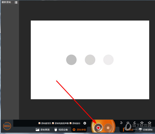
Task: Start recording with the red record button
Action: point(98,128)
